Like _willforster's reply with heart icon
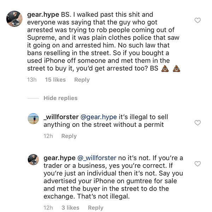The width and height of the screenshot is (212, 212). [x=198, y=123]
